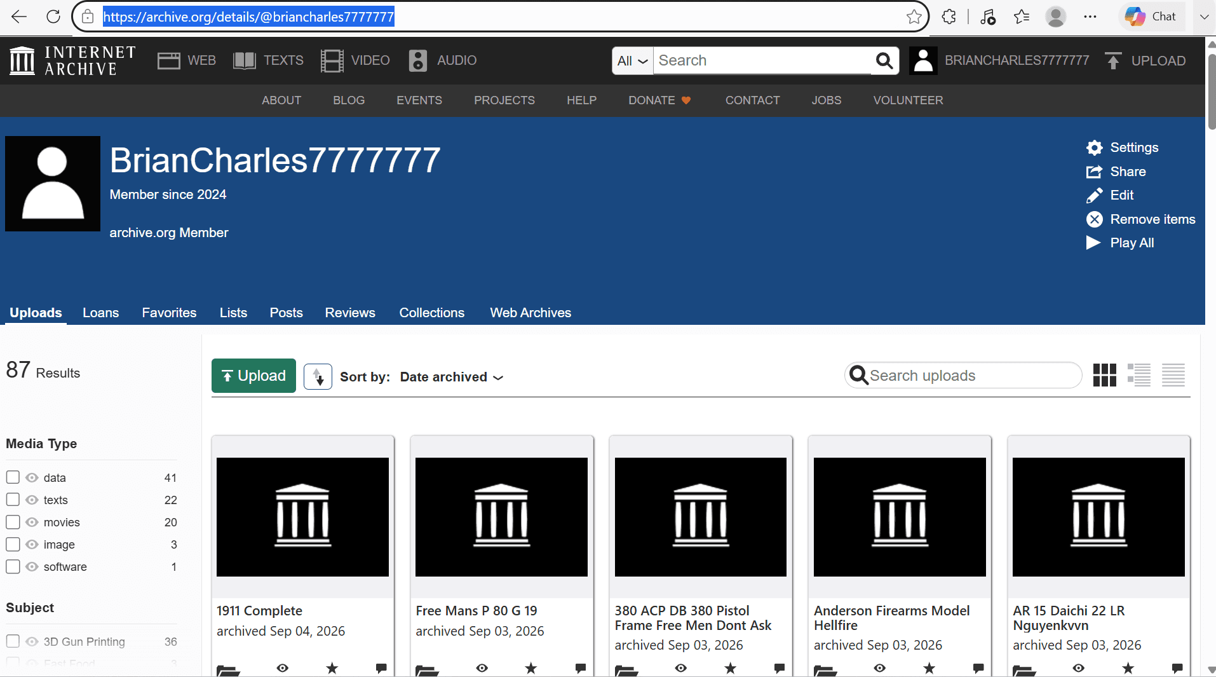Check the movies media type box

pos(13,522)
